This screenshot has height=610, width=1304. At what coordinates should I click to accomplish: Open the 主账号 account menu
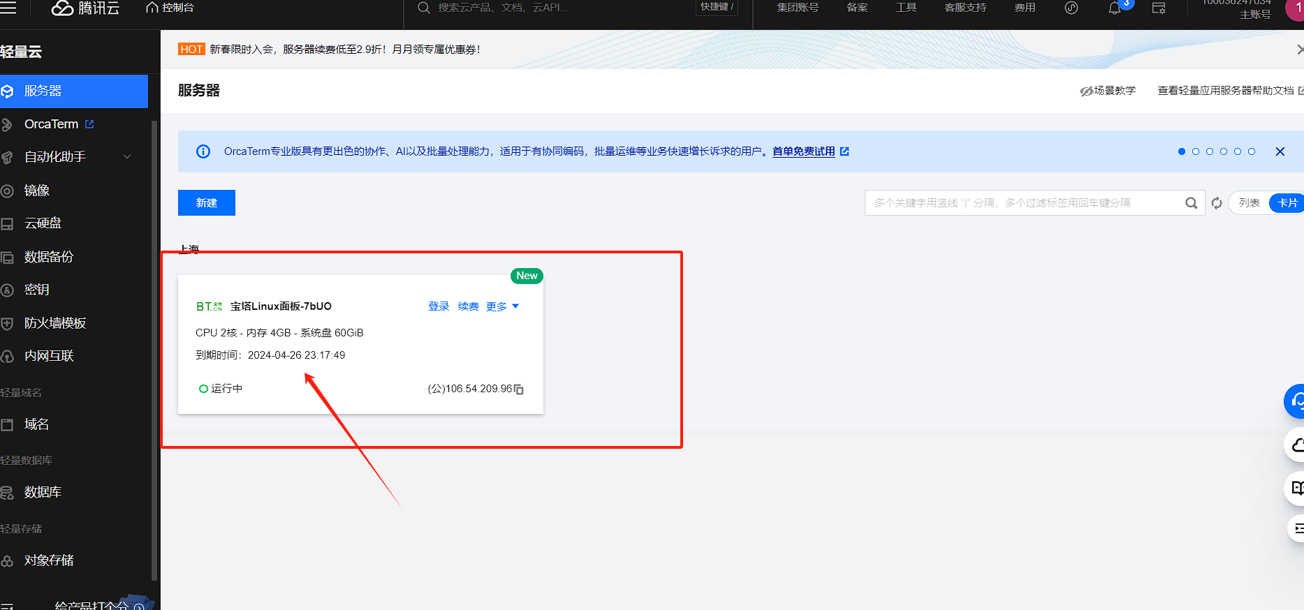point(1254,14)
